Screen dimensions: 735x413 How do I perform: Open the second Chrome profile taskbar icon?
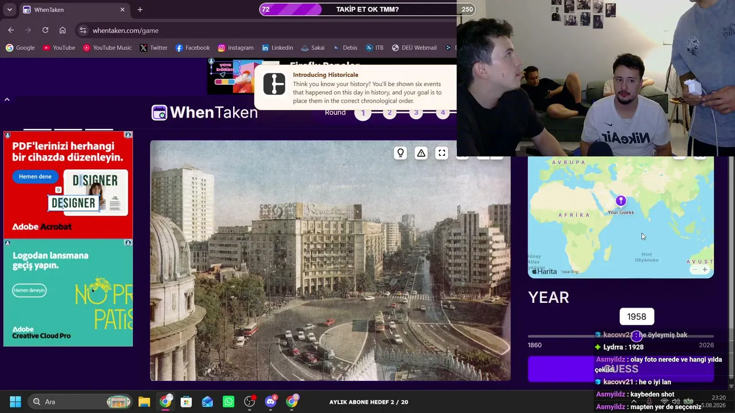point(292,402)
